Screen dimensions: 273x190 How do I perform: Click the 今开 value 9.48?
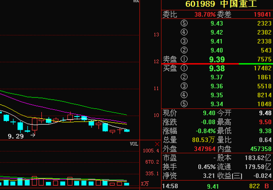point(265,113)
